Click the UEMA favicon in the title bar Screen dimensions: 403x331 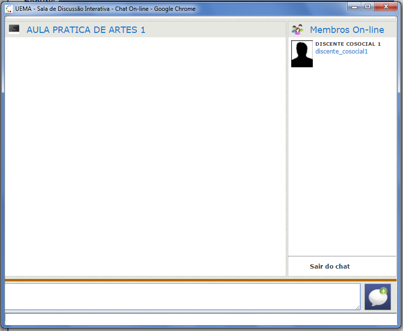pos(9,9)
